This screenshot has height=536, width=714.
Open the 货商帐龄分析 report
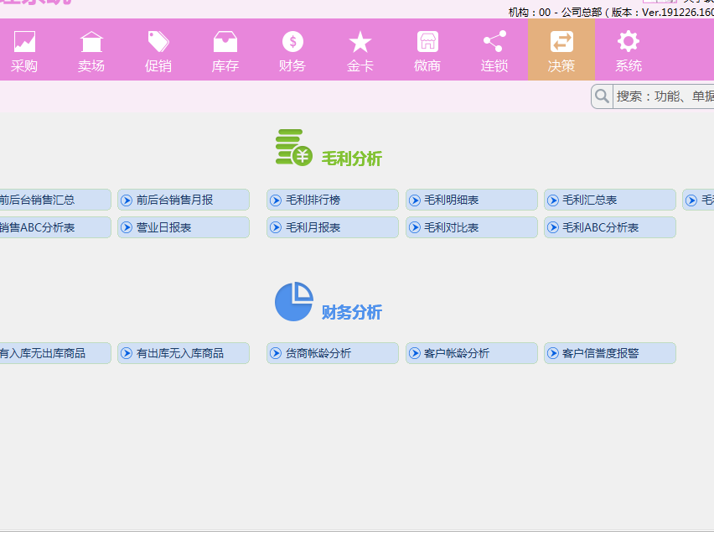coord(332,352)
